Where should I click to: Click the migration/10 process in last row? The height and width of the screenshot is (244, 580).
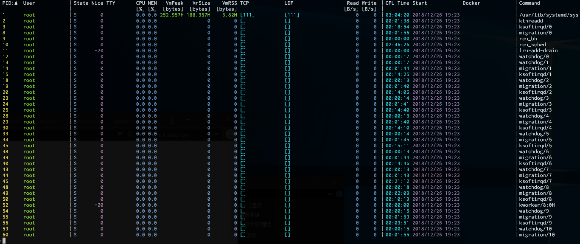point(537,235)
